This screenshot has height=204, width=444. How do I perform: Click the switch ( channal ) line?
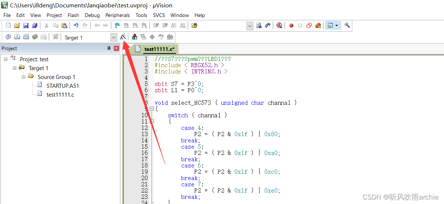197,115
